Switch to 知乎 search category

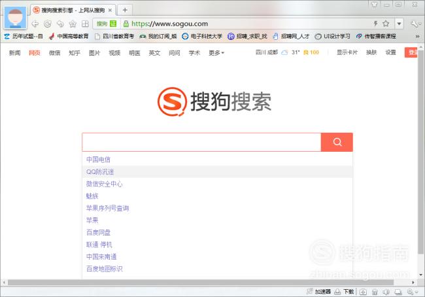(x=75, y=52)
